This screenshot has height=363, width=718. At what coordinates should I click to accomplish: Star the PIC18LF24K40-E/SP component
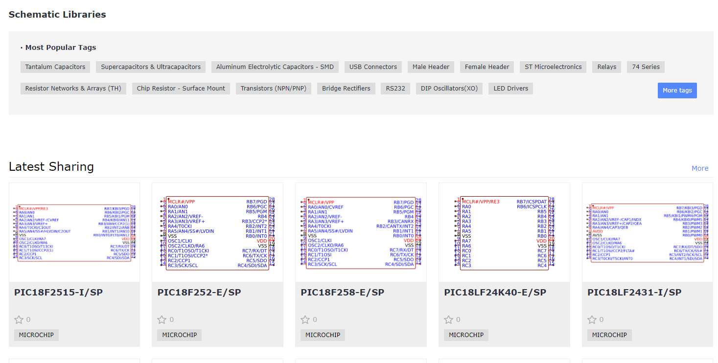[x=449, y=319]
